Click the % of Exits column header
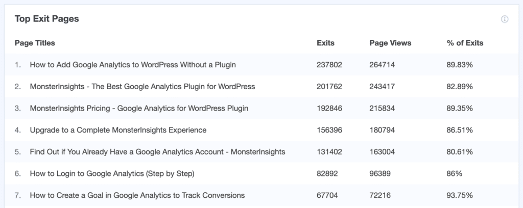Image resolution: width=523 pixels, height=208 pixels. tap(465, 43)
